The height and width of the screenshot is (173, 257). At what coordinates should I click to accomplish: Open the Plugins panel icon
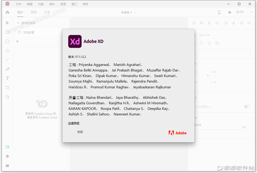(x=8, y=166)
